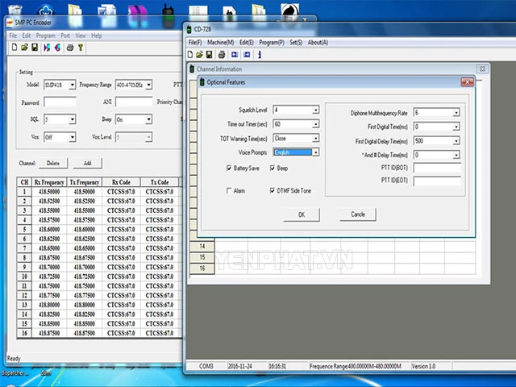Viewport: 516px width, 387px height.
Task: Click the Open folder icon in SMP PC Encoder
Action: [24, 48]
